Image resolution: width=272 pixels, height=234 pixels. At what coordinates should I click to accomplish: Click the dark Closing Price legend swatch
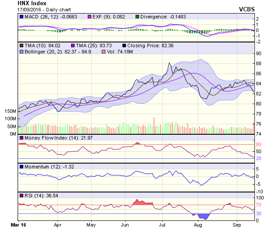tap(124, 45)
